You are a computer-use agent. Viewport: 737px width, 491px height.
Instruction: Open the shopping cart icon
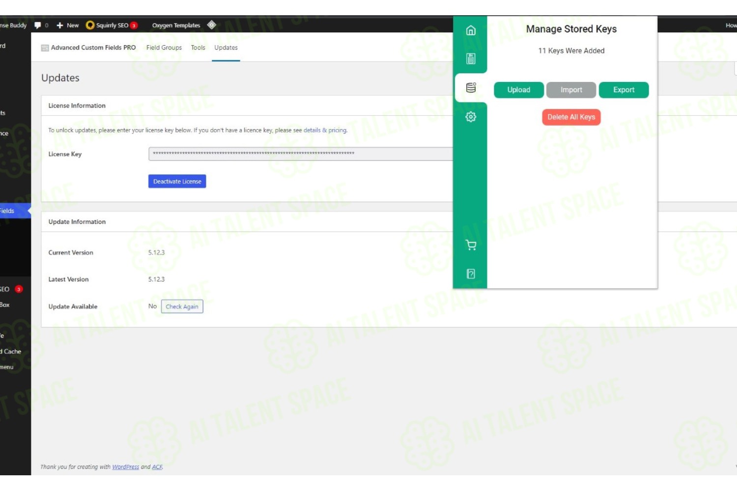click(471, 245)
